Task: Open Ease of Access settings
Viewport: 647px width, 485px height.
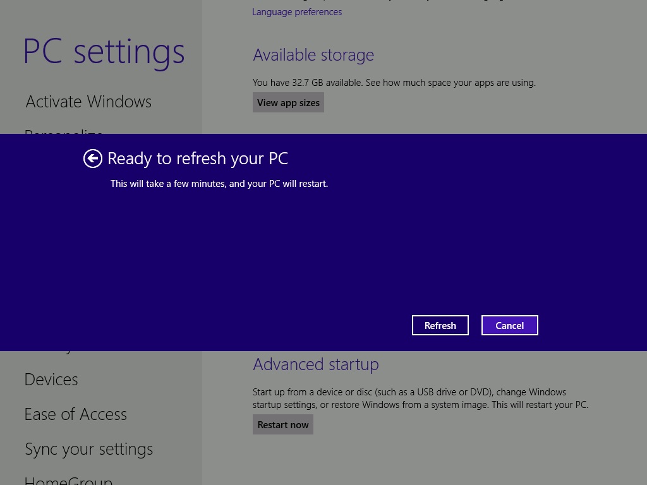Action: pyautogui.click(x=75, y=414)
